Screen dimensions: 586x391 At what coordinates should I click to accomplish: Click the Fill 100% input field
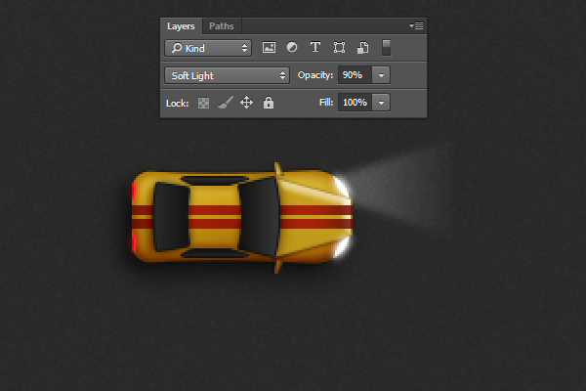pyautogui.click(x=355, y=102)
